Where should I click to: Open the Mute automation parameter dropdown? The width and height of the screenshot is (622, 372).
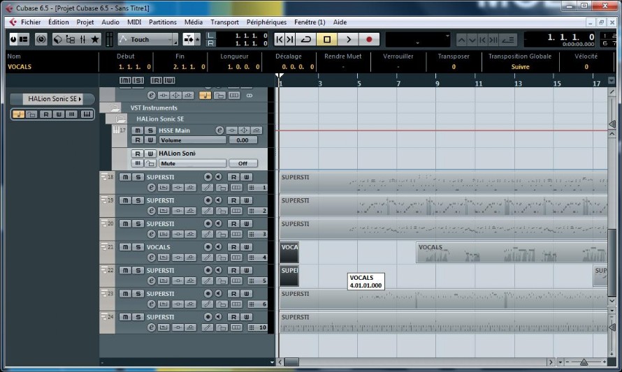[x=192, y=163]
